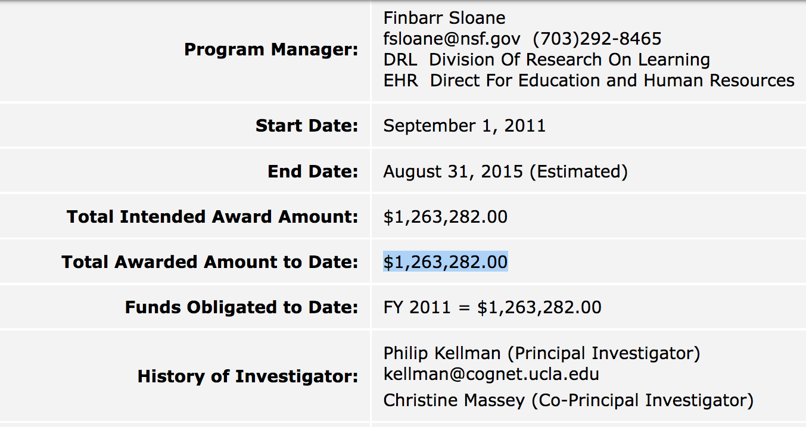Viewport: 806px width, 427px height.
Task: Click Christine Massey (Co-Principal Investigator)
Action: click(568, 400)
